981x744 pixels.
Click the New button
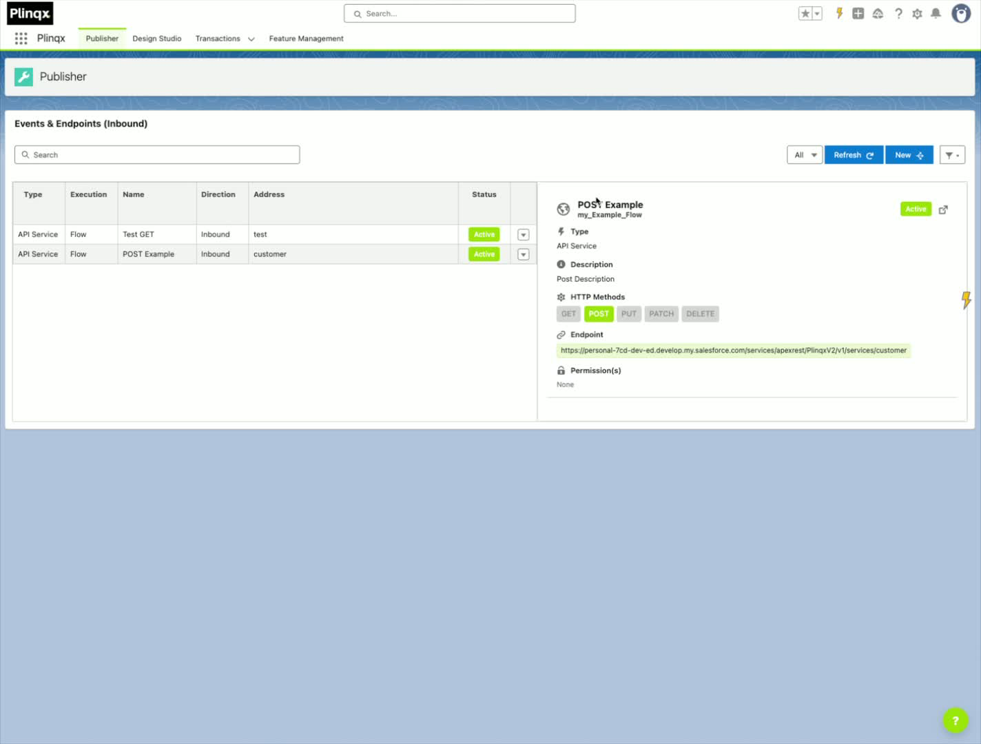coord(909,155)
